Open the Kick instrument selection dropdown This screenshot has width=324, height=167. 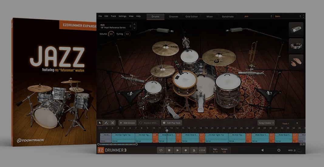point(115,26)
